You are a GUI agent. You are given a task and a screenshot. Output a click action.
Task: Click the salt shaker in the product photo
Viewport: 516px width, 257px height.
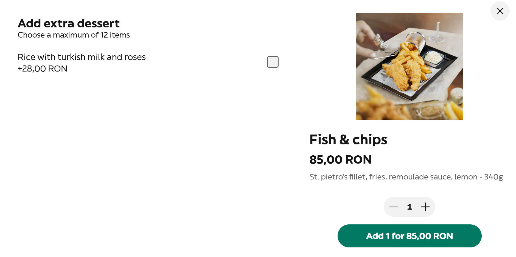click(380, 41)
